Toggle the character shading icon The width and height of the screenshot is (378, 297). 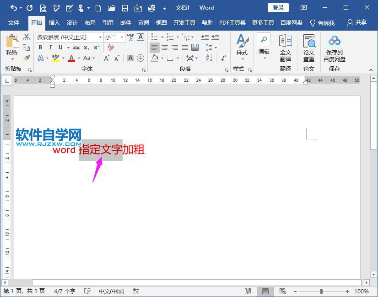point(130,58)
